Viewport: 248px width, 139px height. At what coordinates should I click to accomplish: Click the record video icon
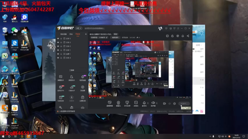164,103
